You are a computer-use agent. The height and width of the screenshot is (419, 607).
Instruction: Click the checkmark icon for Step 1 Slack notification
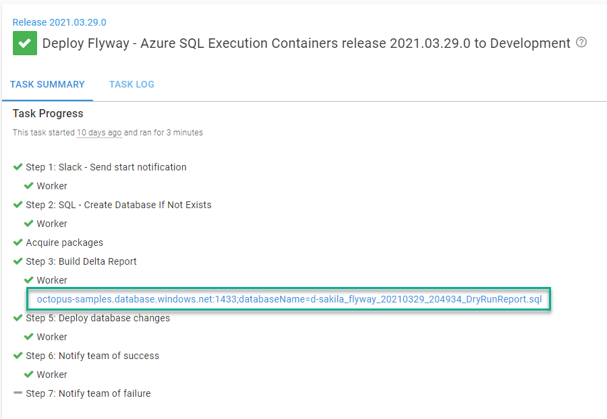pos(16,166)
